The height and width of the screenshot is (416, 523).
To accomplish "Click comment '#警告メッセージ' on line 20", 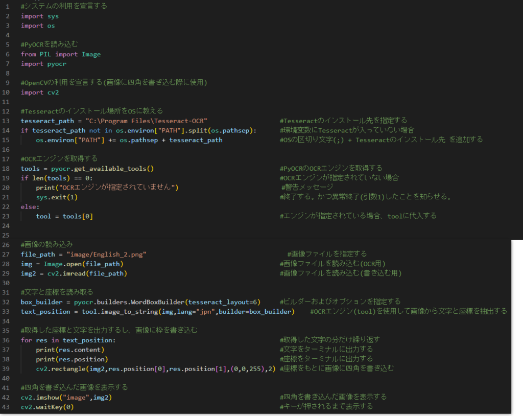I will pos(307,187).
